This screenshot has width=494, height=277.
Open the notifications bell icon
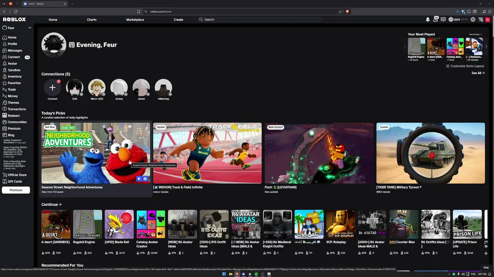pyautogui.click(x=428, y=20)
